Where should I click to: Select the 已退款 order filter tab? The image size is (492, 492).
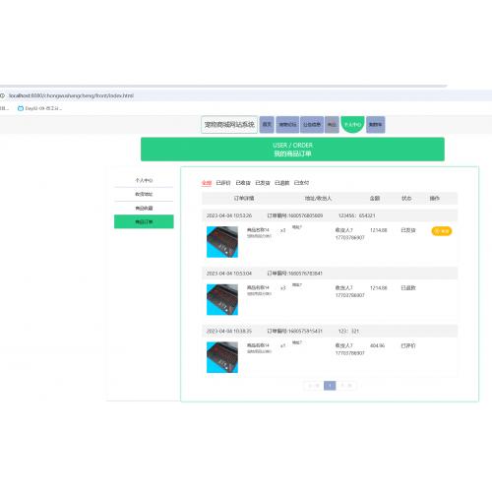[281, 183]
